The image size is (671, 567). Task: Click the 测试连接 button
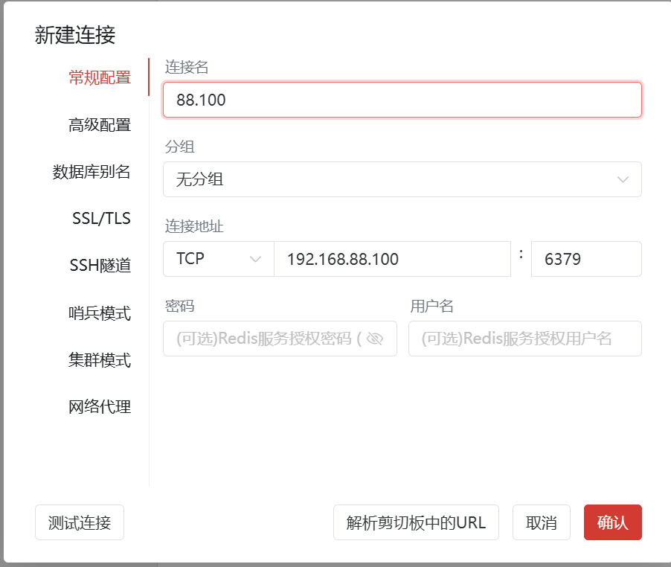[80, 522]
